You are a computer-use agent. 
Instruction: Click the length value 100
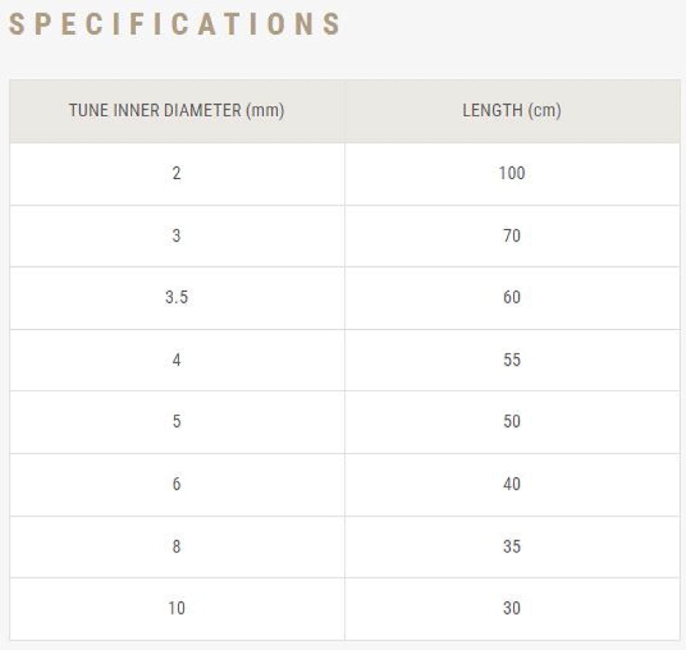point(512,173)
